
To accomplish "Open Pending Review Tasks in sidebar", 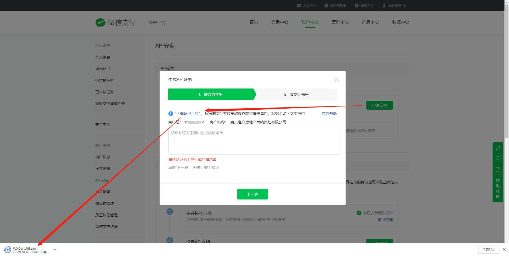I will [x=104, y=80].
